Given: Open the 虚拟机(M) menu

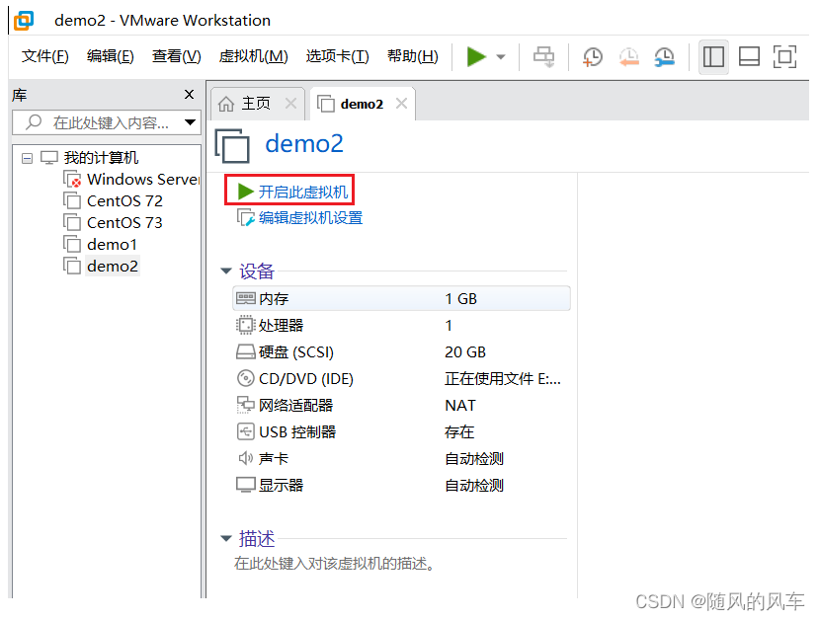Looking at the screenshot, I should coord(253,56).
